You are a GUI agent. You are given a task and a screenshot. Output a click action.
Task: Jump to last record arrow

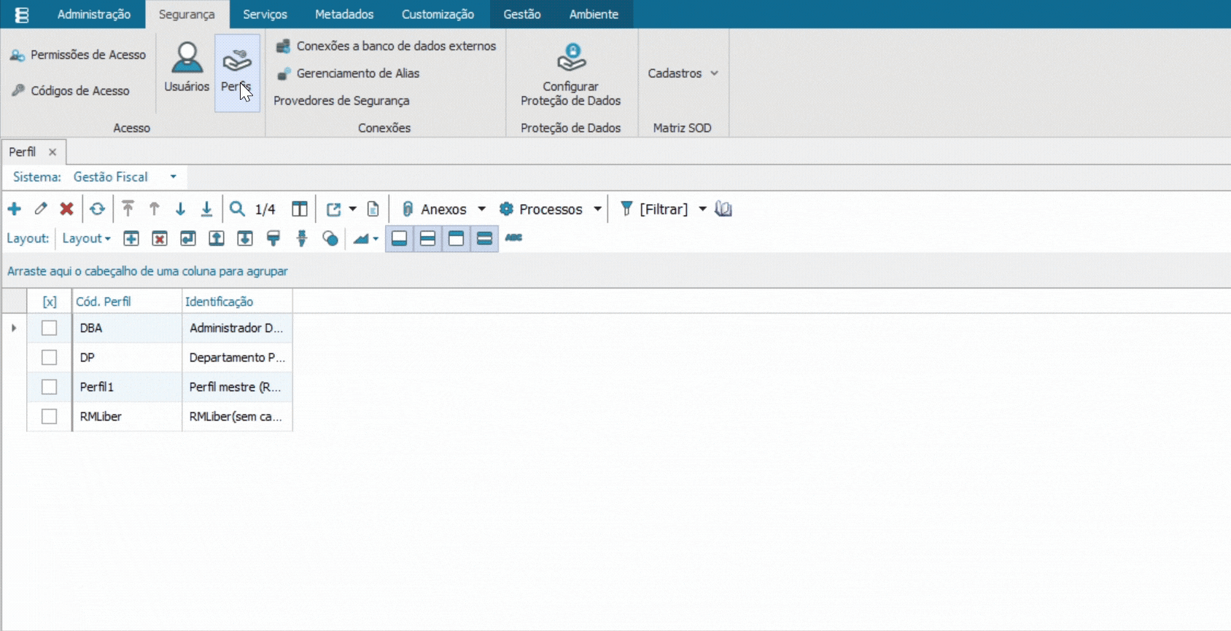[x=206, y=209]
